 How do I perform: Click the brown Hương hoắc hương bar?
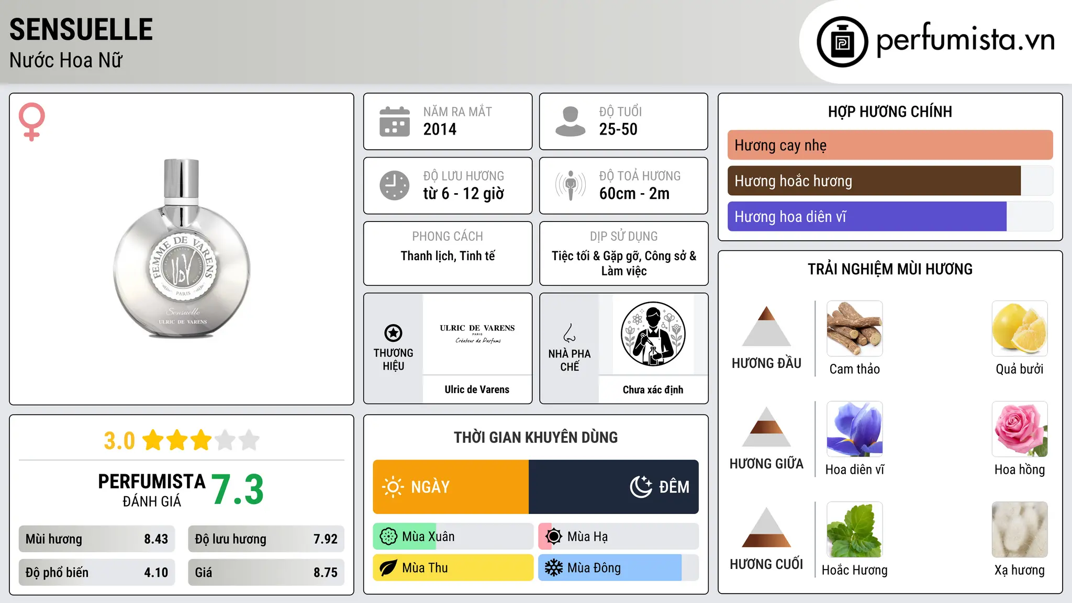coord(874,181)
